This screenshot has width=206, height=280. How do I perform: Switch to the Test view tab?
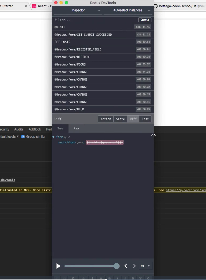point(145,119)
